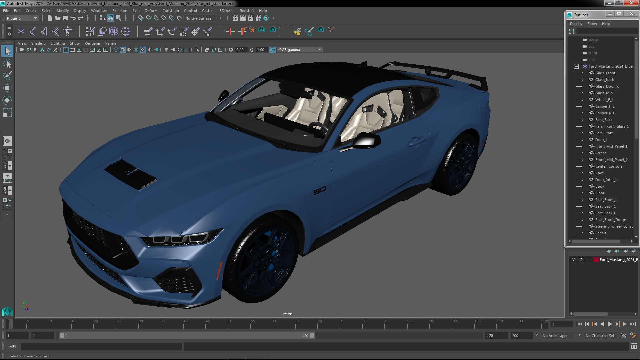This screenshot has width=640, height=360.
Task: Click the Create Joint shelf icon
Action: 33,31
